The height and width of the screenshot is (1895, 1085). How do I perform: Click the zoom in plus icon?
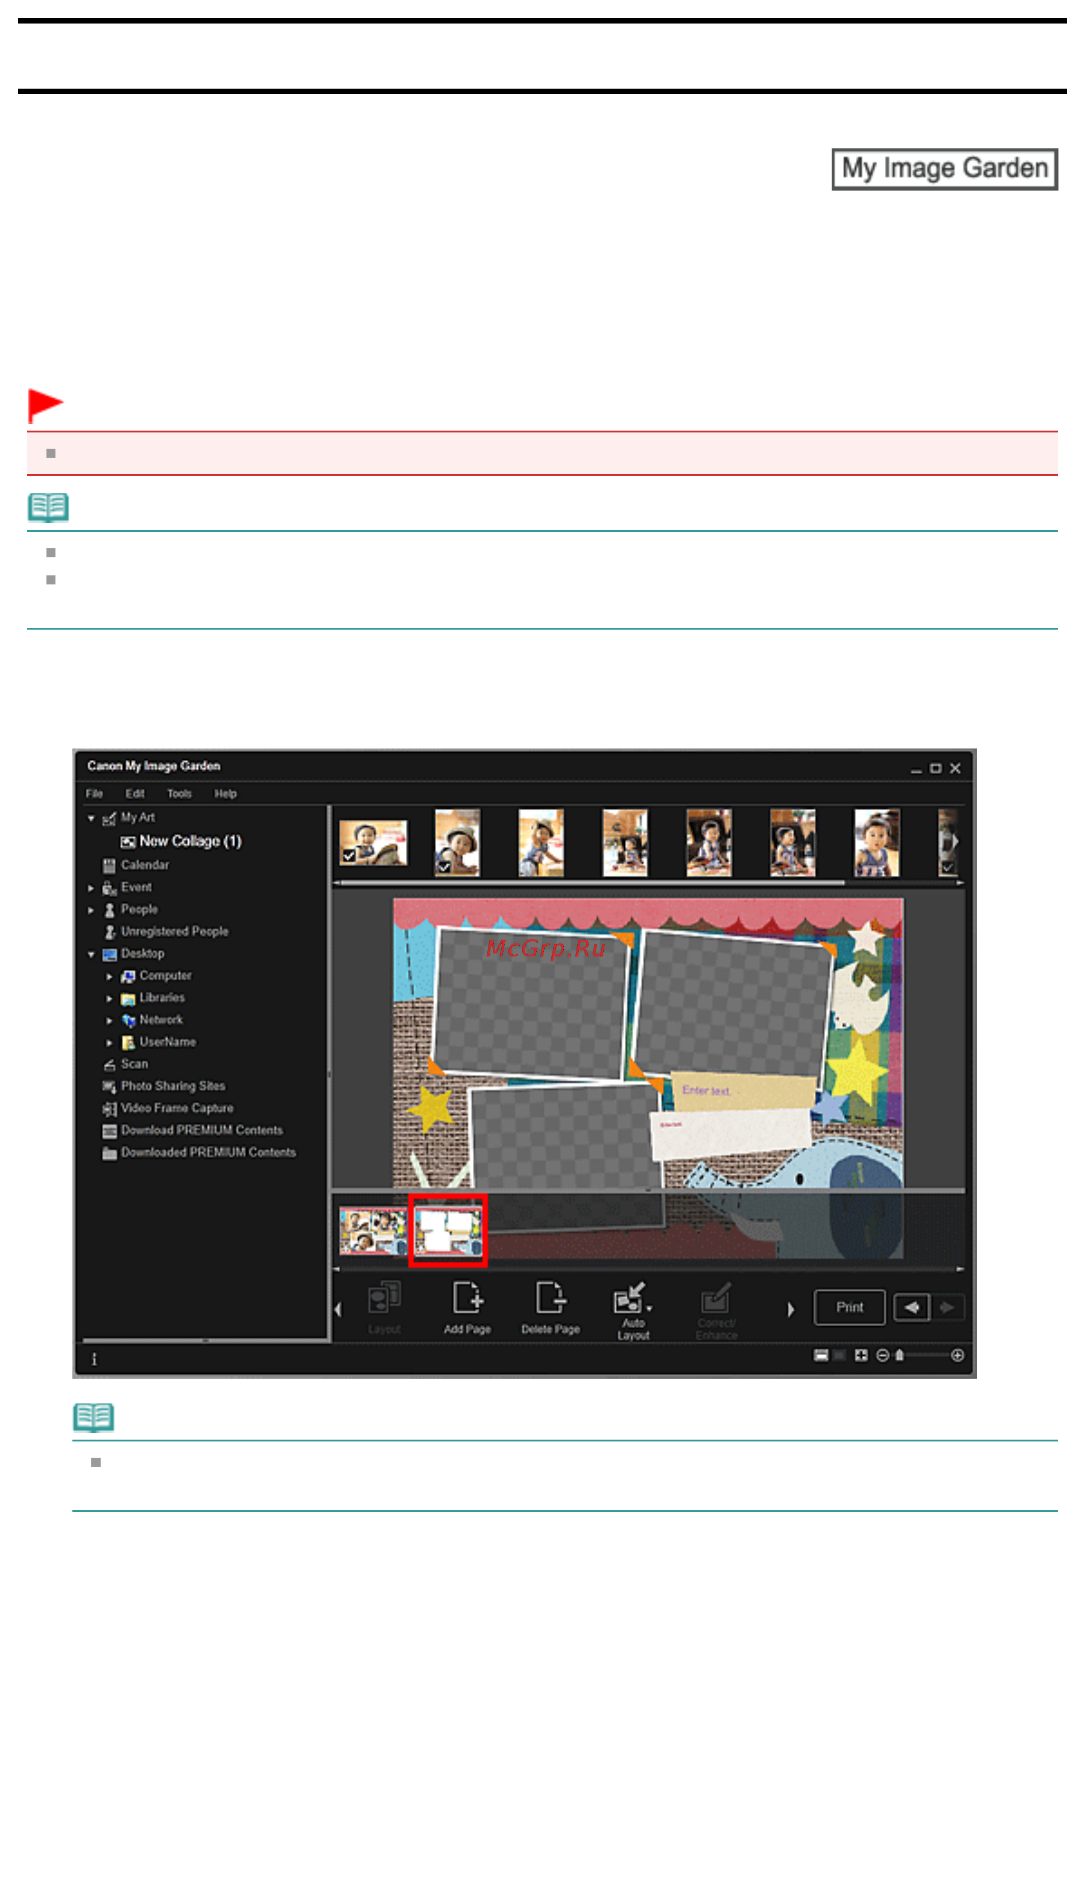point(958,1356)
